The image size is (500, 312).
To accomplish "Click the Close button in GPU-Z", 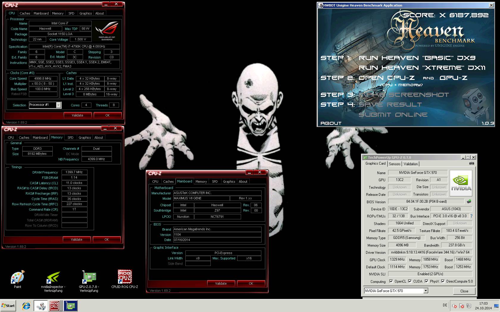I will pyautogui.click(x=464, y=291).
